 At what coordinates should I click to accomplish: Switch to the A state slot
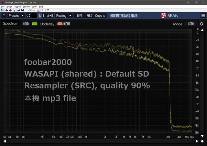40,16
